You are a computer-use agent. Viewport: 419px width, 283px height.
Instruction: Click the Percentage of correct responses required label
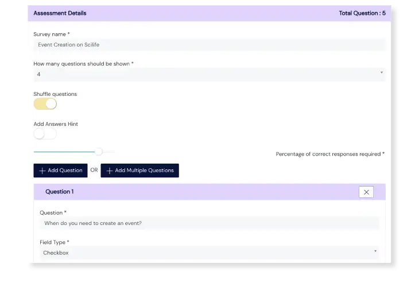[x=330, y=154]
